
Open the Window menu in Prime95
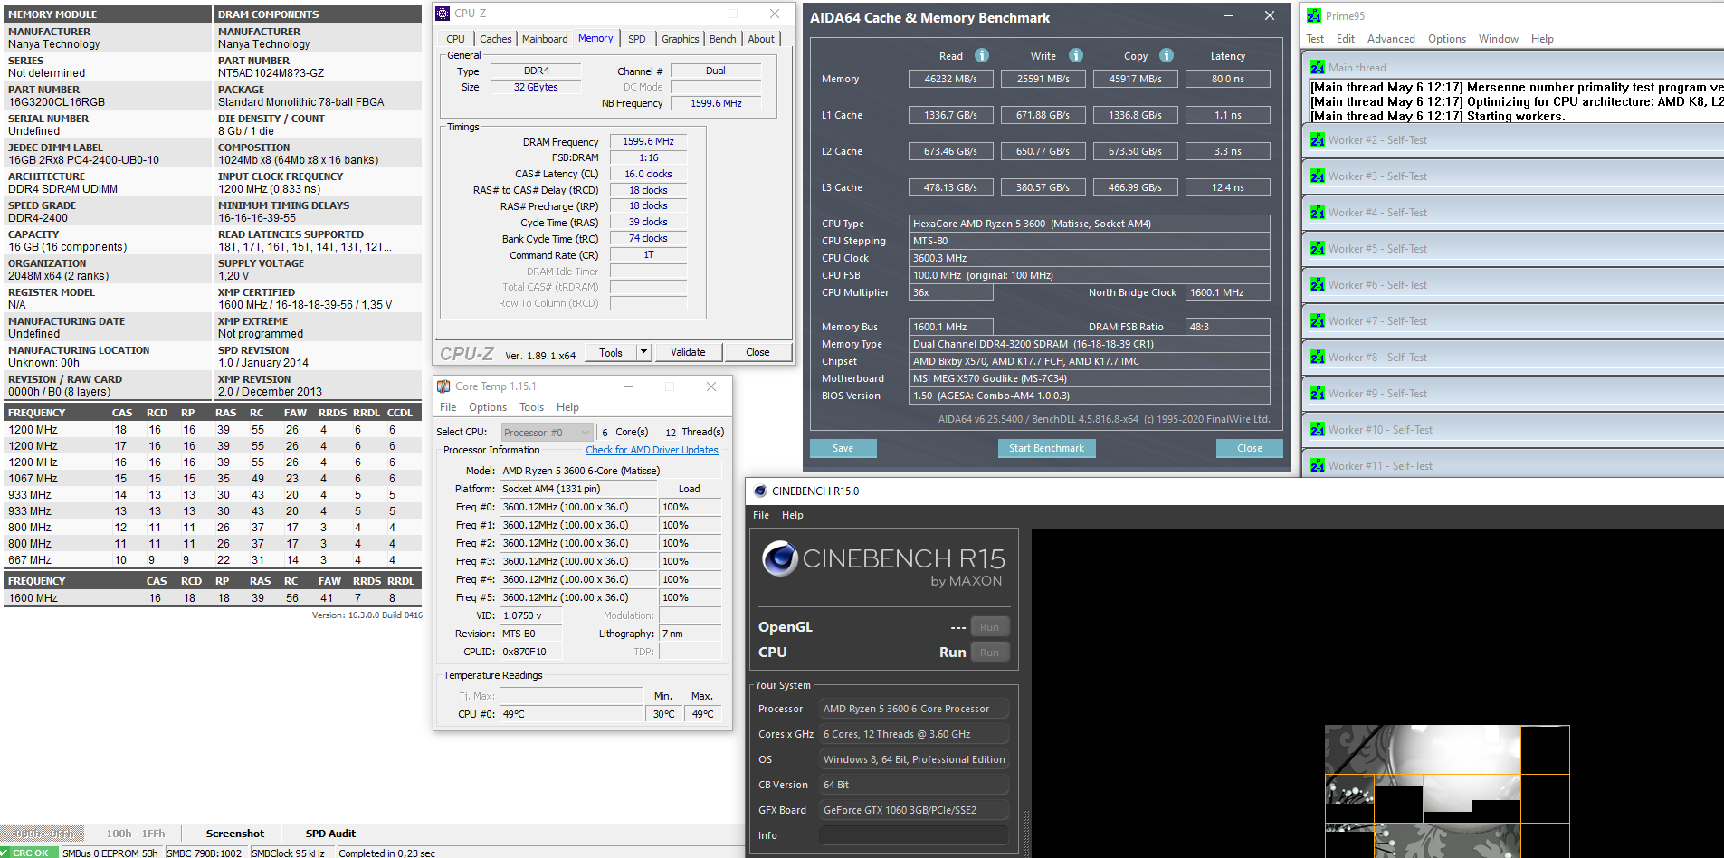[1499, 39]
